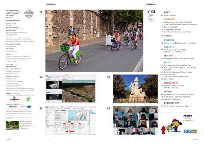Screen dimensions: 204x144
Task: Open 'En dev, qu'est-ce que le Rest' entry
Action: click(x=178, y=106)
